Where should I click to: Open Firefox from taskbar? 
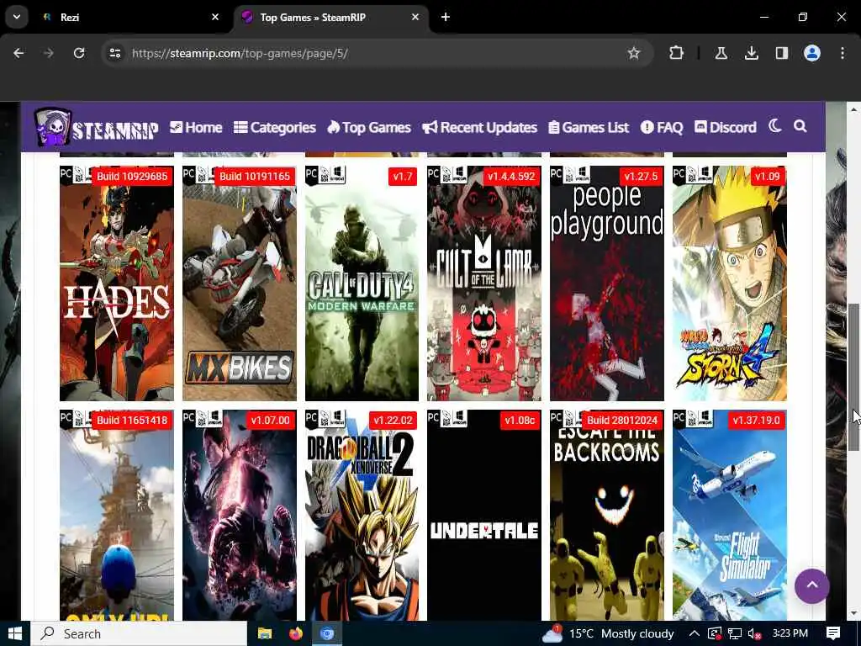tap(296, 634)
